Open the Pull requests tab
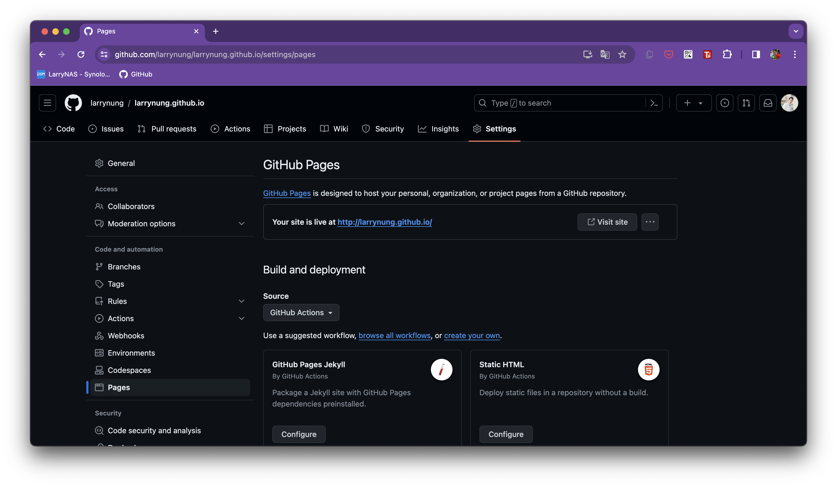Screen dimensions: 837x486 pos(167,129)
